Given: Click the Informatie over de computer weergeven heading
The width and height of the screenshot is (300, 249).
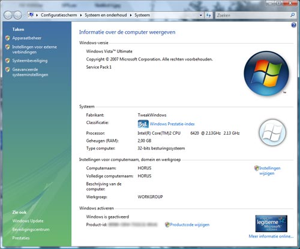Looking at the screenshot, I should click(x=127, y=32).
